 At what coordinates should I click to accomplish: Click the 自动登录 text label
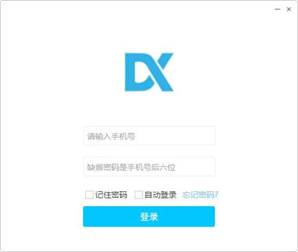(160, 195)
